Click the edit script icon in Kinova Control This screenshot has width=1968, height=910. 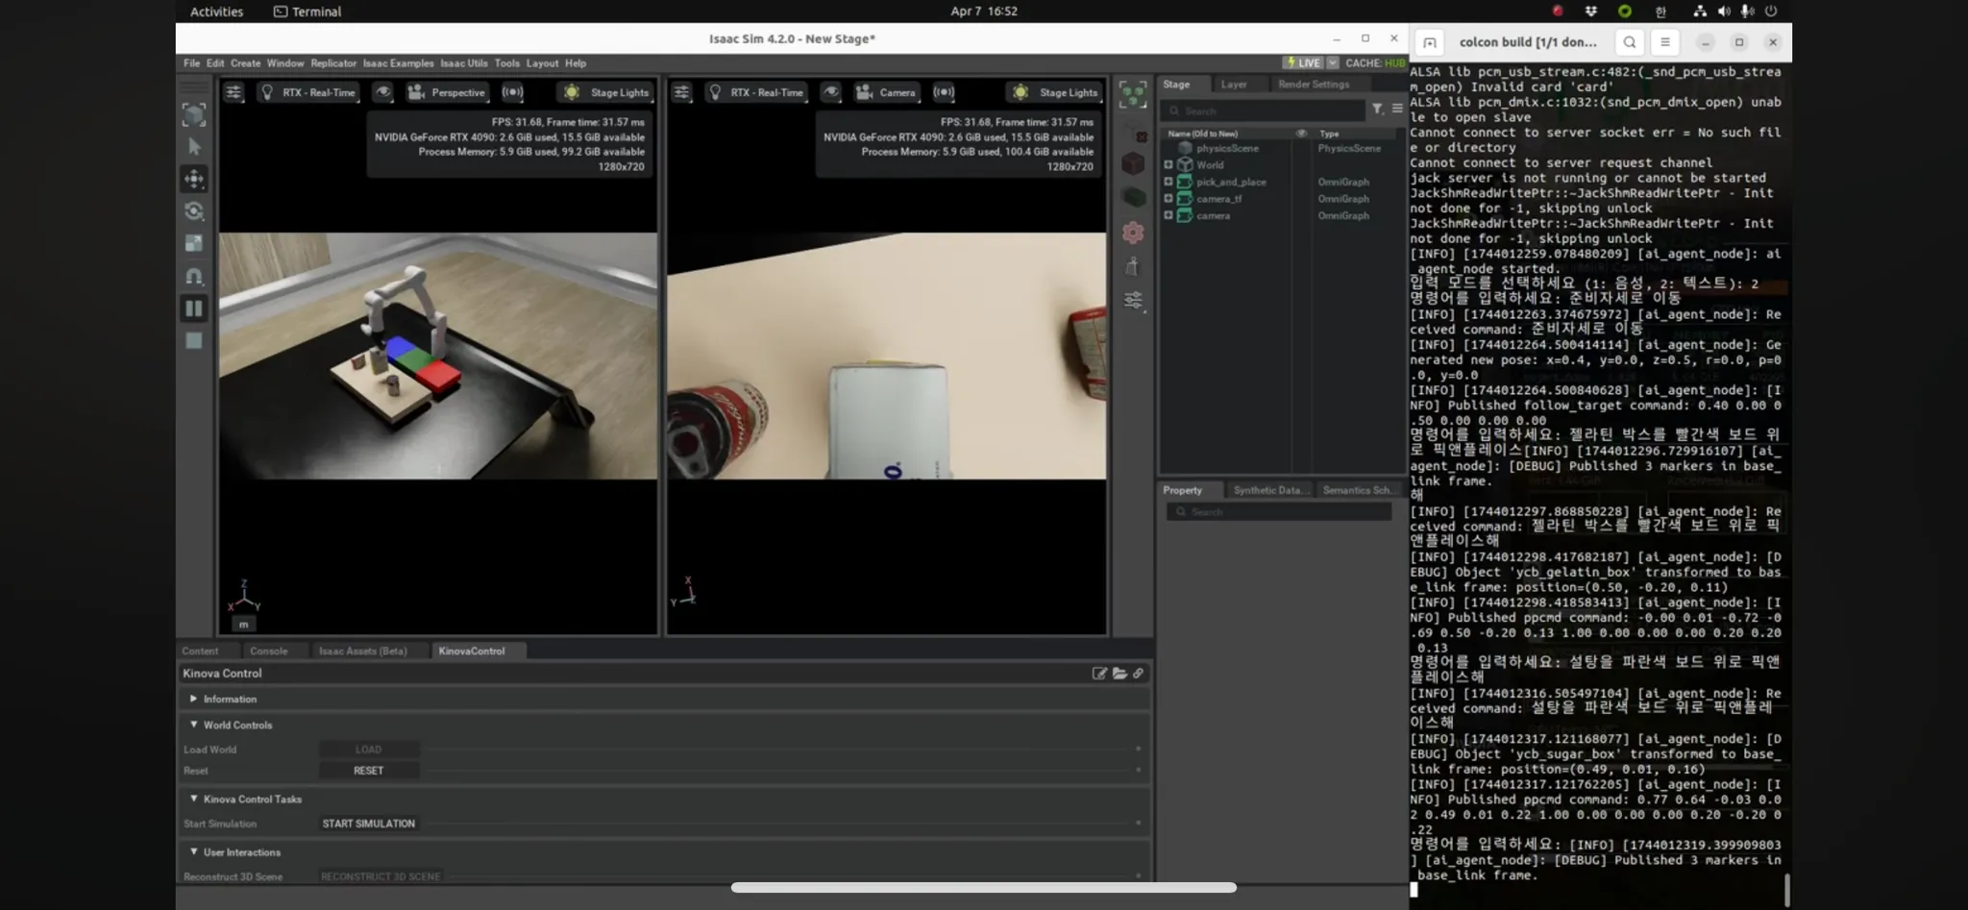(x=1099, y=674)
